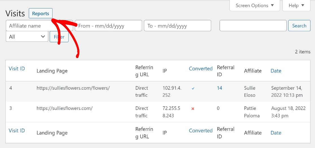
Task: Click the blue converted checkmark icon
Action: pyautogui.click(x=193, y=88)
